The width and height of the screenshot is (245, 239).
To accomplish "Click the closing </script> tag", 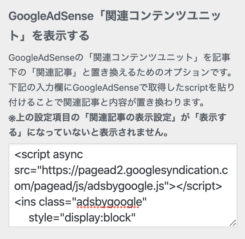I will pos(200,186).
